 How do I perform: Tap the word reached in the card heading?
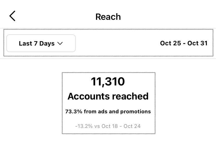[x=132, y=96]
